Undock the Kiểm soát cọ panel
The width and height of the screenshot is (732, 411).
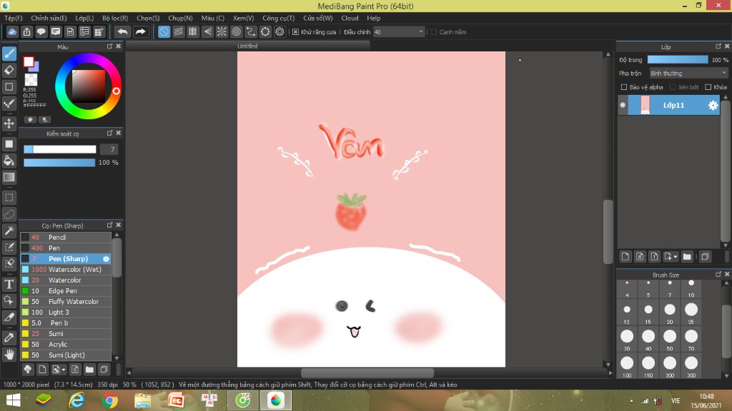tap(109, 133)
